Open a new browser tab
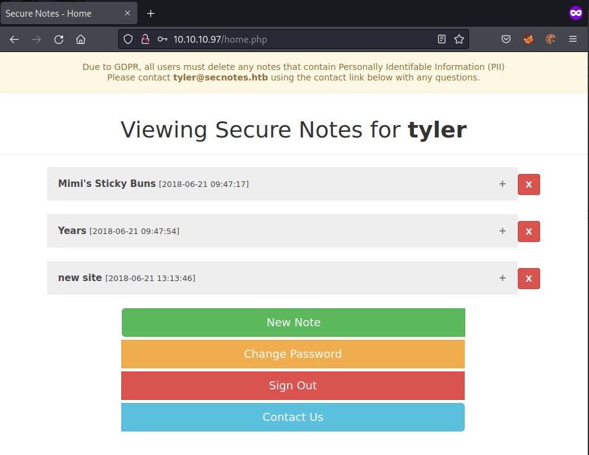Image resolution: width=589 pixels, height=455 pixels. point(150,13)
